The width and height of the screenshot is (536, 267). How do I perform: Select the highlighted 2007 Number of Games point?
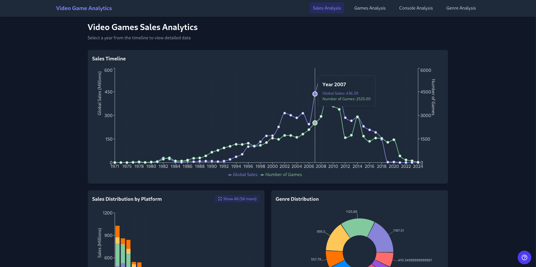point(315,123)
